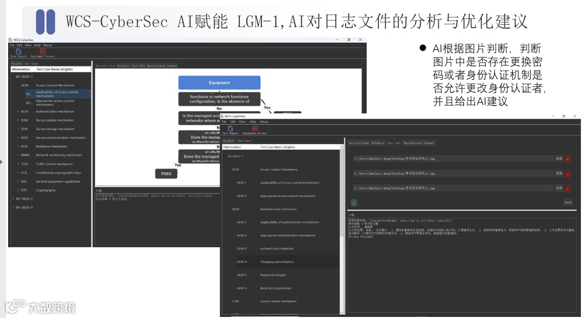
Task: Select 'Password strength' AUM-5 row
Action: coord(281,275)
